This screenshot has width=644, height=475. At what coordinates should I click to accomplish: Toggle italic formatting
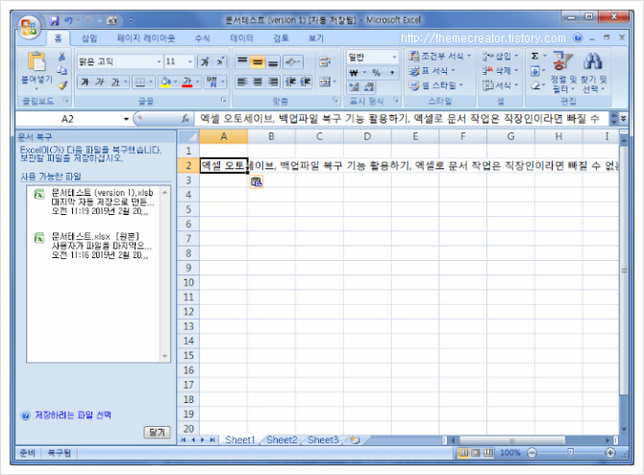pyautogui.click(x=99, y=82)
